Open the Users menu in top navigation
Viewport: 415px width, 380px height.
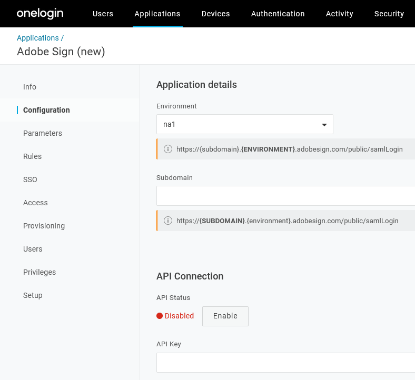point(103,14)
